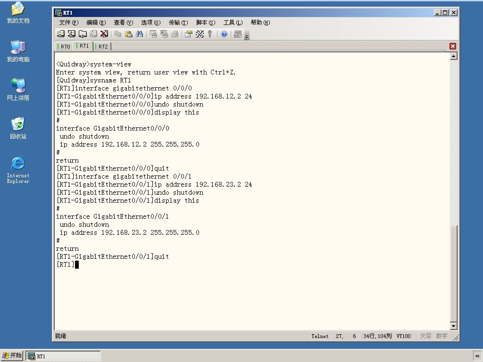Click 'interface GigabitEthernet0/0/0' output line
Image resolution: width=483 pixels, height=362 pixels.
(112, 128)
